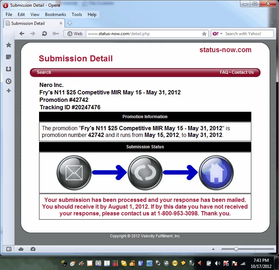Click the Nero Inc. heading
279x270 pixels.
[x=51, y=85]
